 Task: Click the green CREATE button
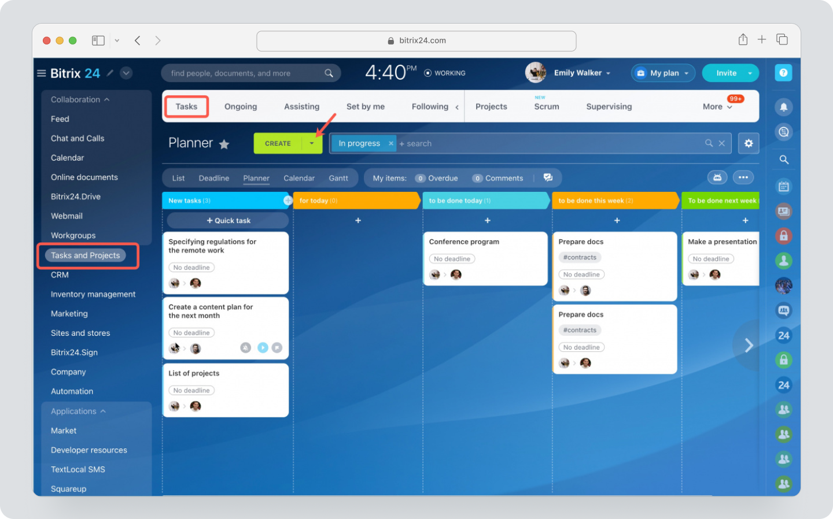(x=278, y=143)
